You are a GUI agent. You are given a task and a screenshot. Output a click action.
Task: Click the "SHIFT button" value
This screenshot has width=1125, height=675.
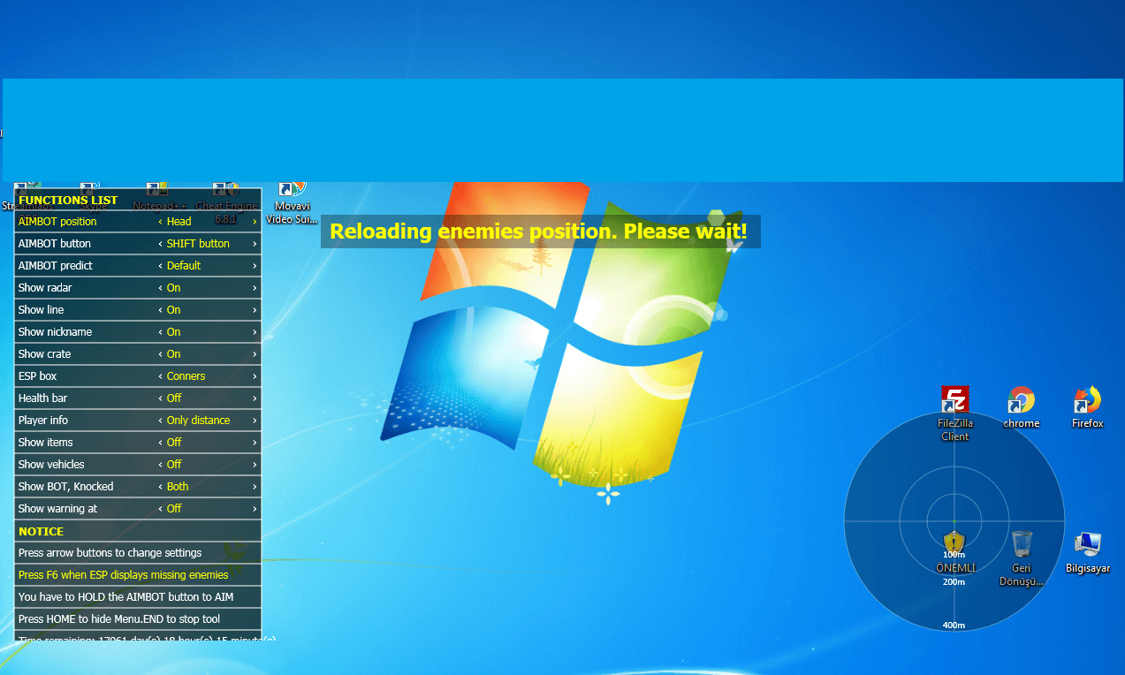(x=198, y=244)
